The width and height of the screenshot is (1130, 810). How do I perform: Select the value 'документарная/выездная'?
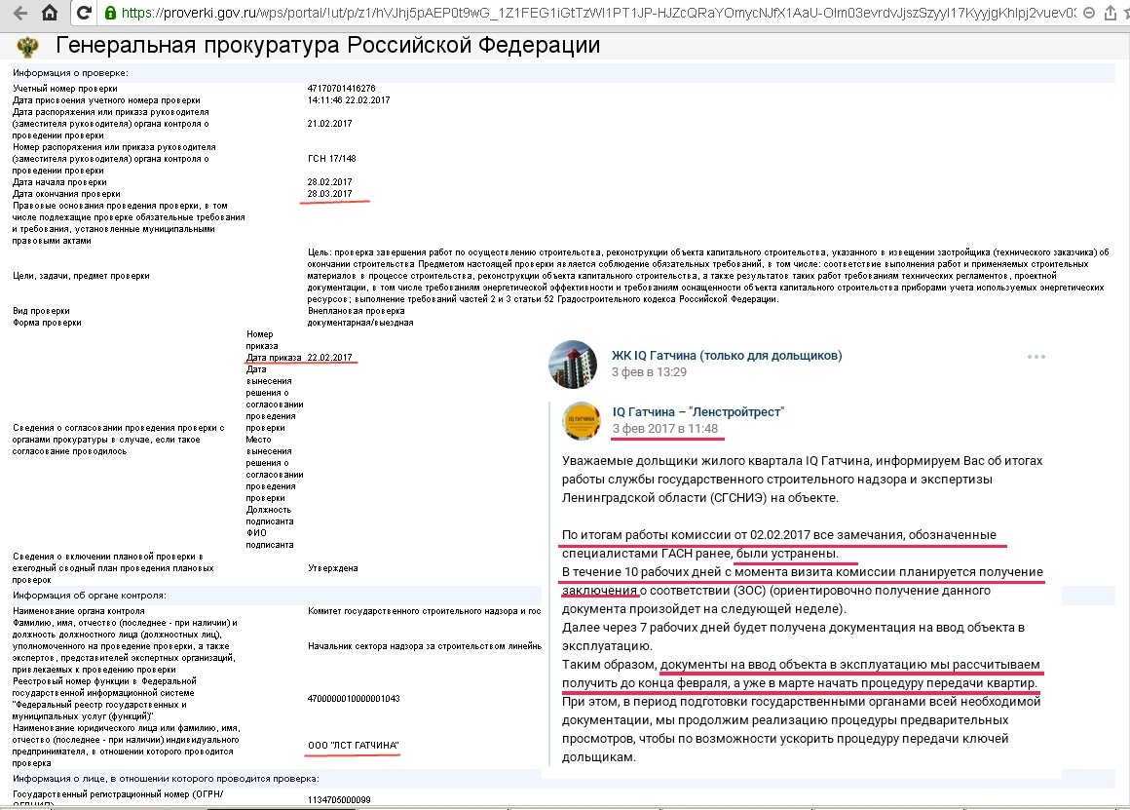tap(360, 323)
